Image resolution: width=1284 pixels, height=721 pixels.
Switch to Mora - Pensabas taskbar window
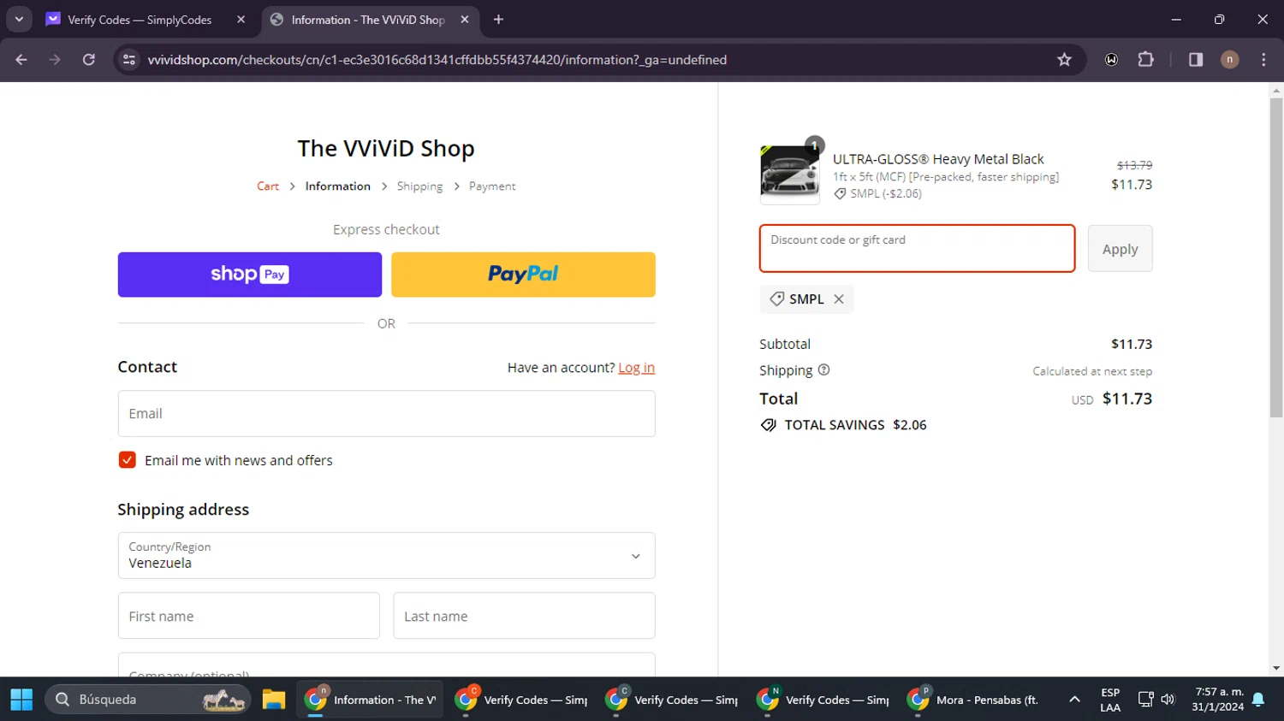point(974,700)
